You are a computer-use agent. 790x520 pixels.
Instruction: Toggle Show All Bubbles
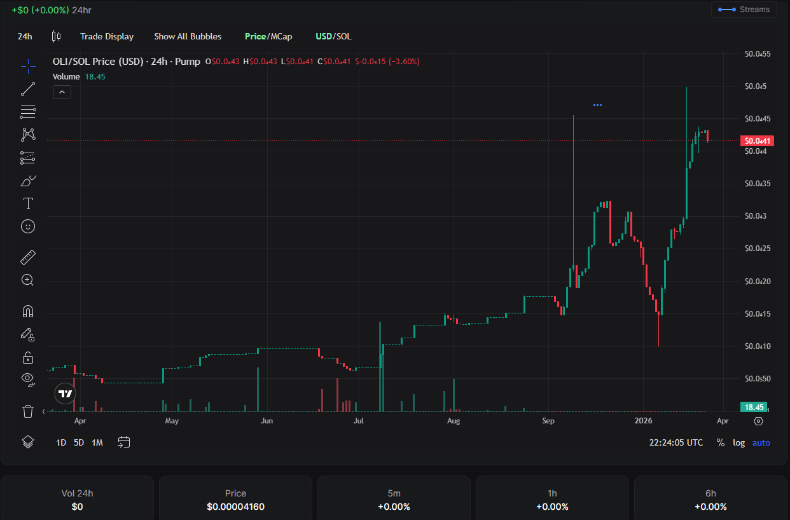(188, 36)
